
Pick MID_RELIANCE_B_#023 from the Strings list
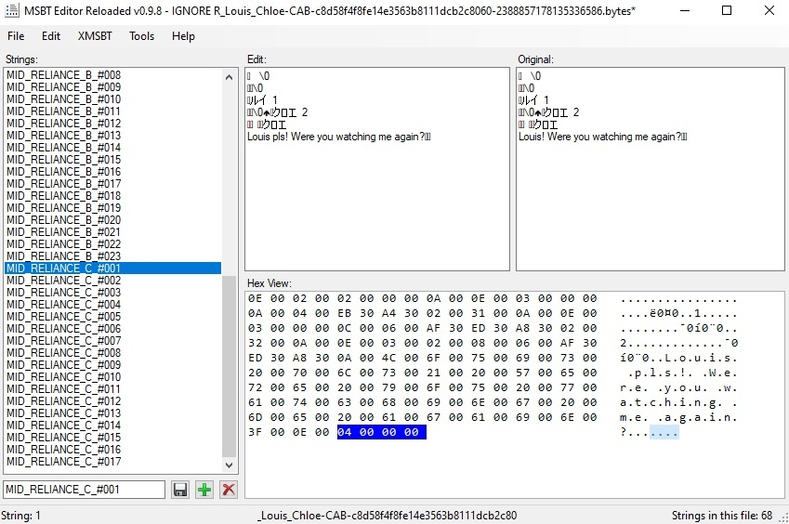click(x=63, y=256)
